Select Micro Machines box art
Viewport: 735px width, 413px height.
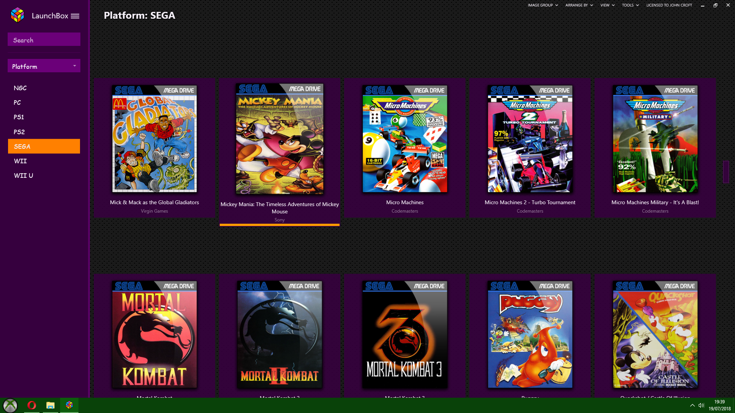(x=405, y=138)
